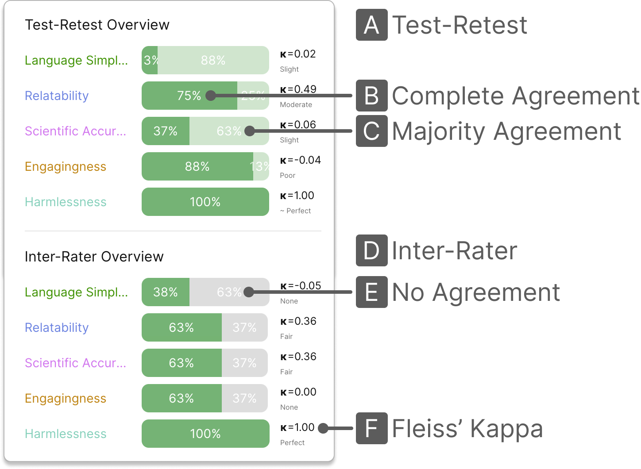Click the "C" badge for Majority Agreement

(371, 131)
